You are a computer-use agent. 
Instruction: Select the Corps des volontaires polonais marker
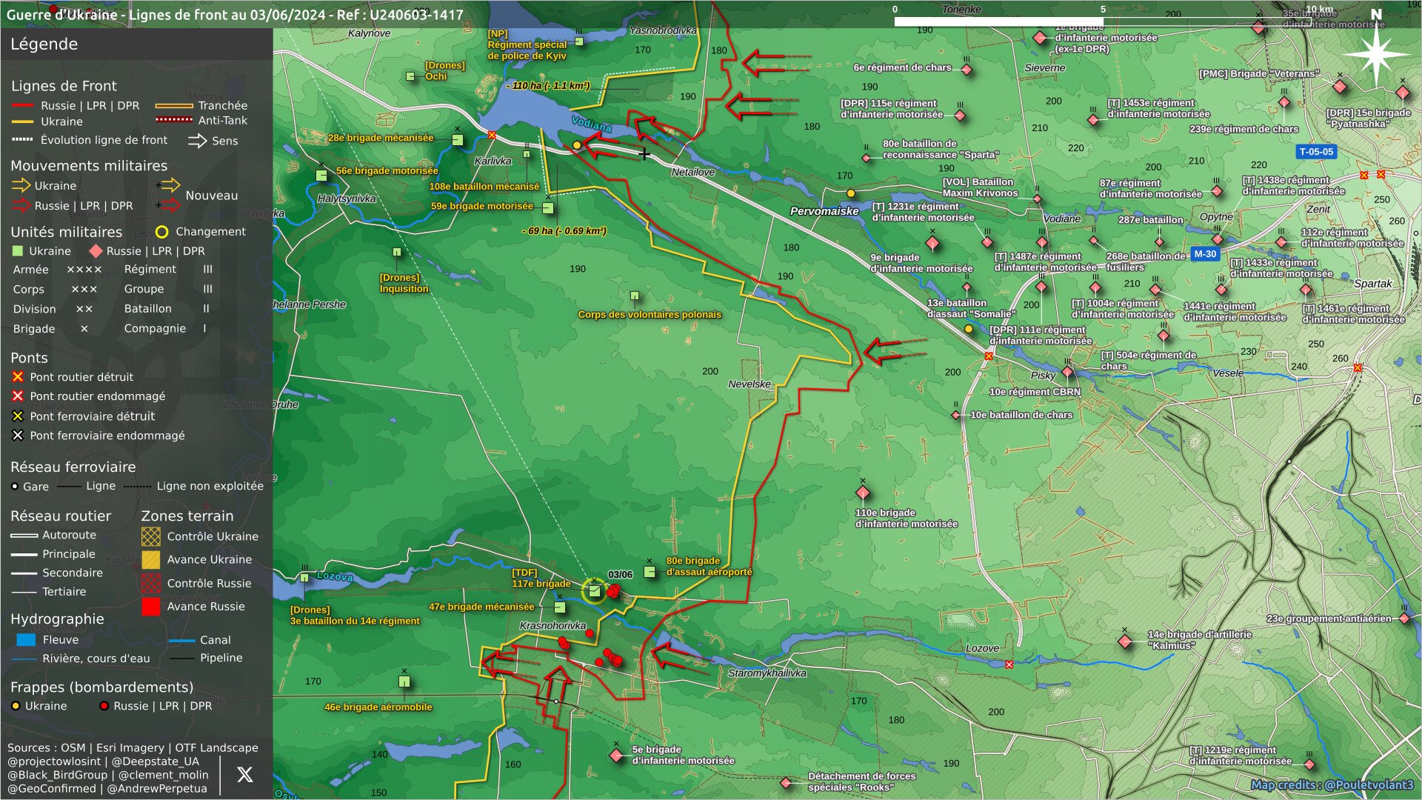point(635,296)
